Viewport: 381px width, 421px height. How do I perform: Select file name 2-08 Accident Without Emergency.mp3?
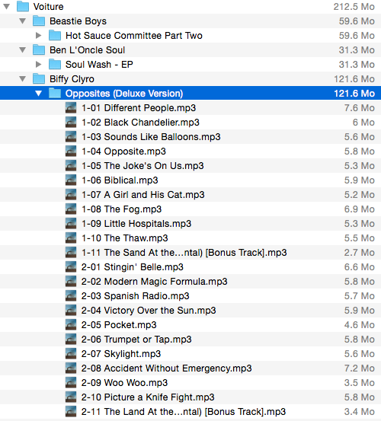[167, 368]
